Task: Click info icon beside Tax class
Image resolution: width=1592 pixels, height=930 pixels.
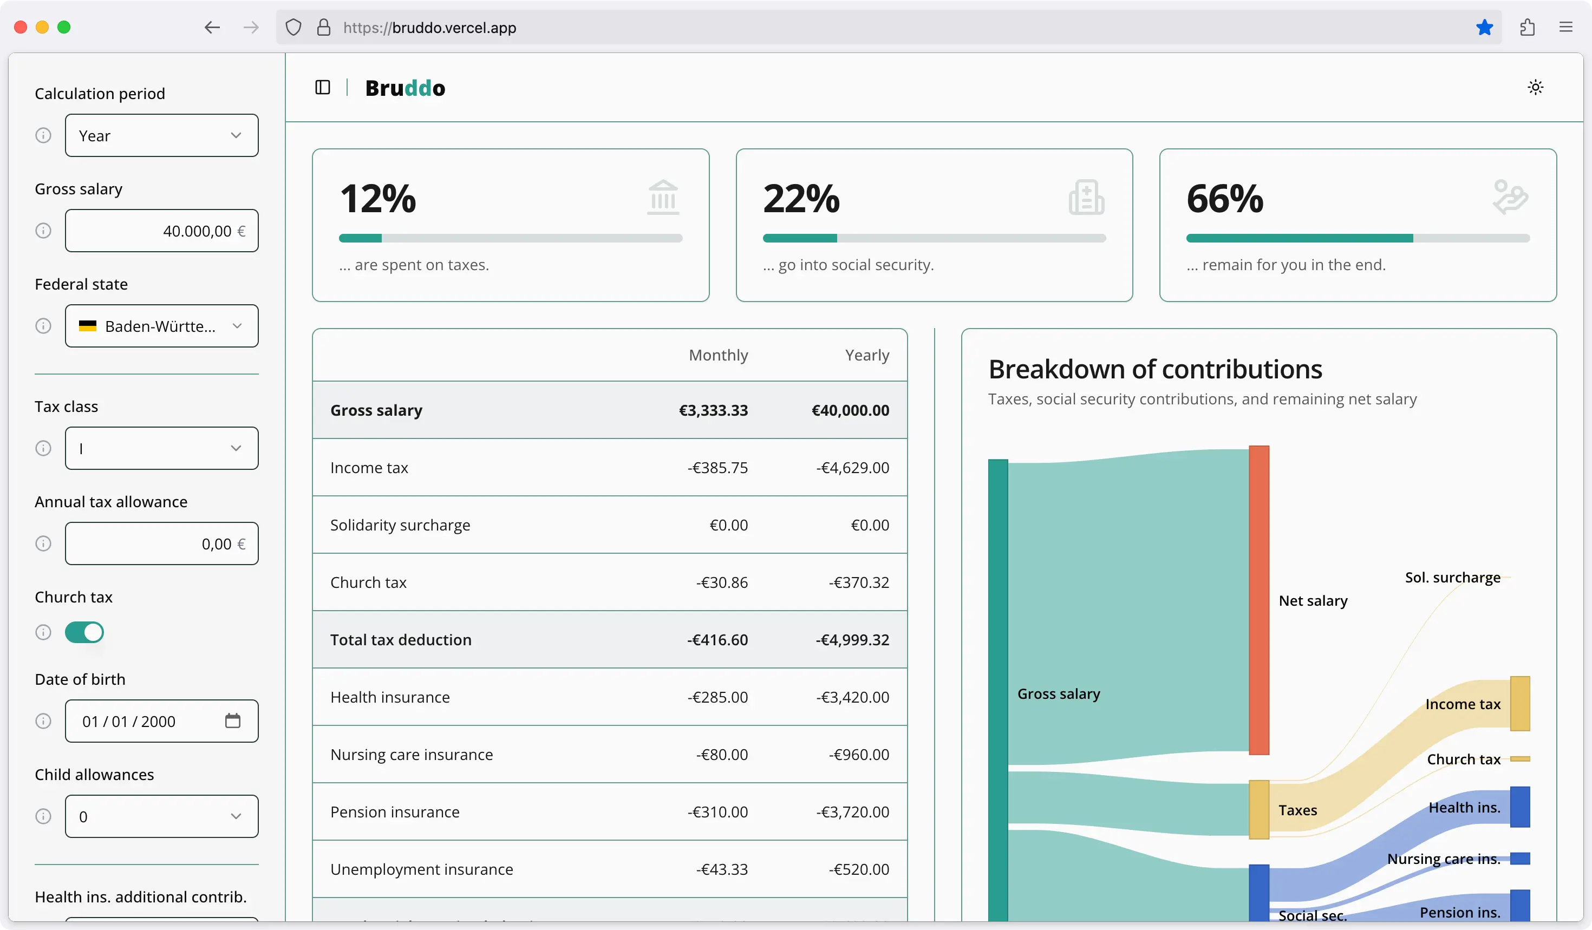Action: [43, 448]
